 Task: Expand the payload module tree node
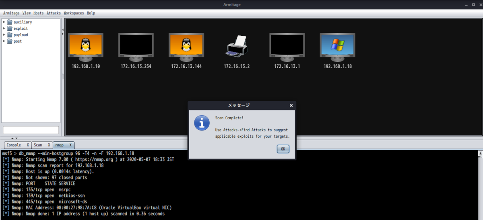point(4,35)
